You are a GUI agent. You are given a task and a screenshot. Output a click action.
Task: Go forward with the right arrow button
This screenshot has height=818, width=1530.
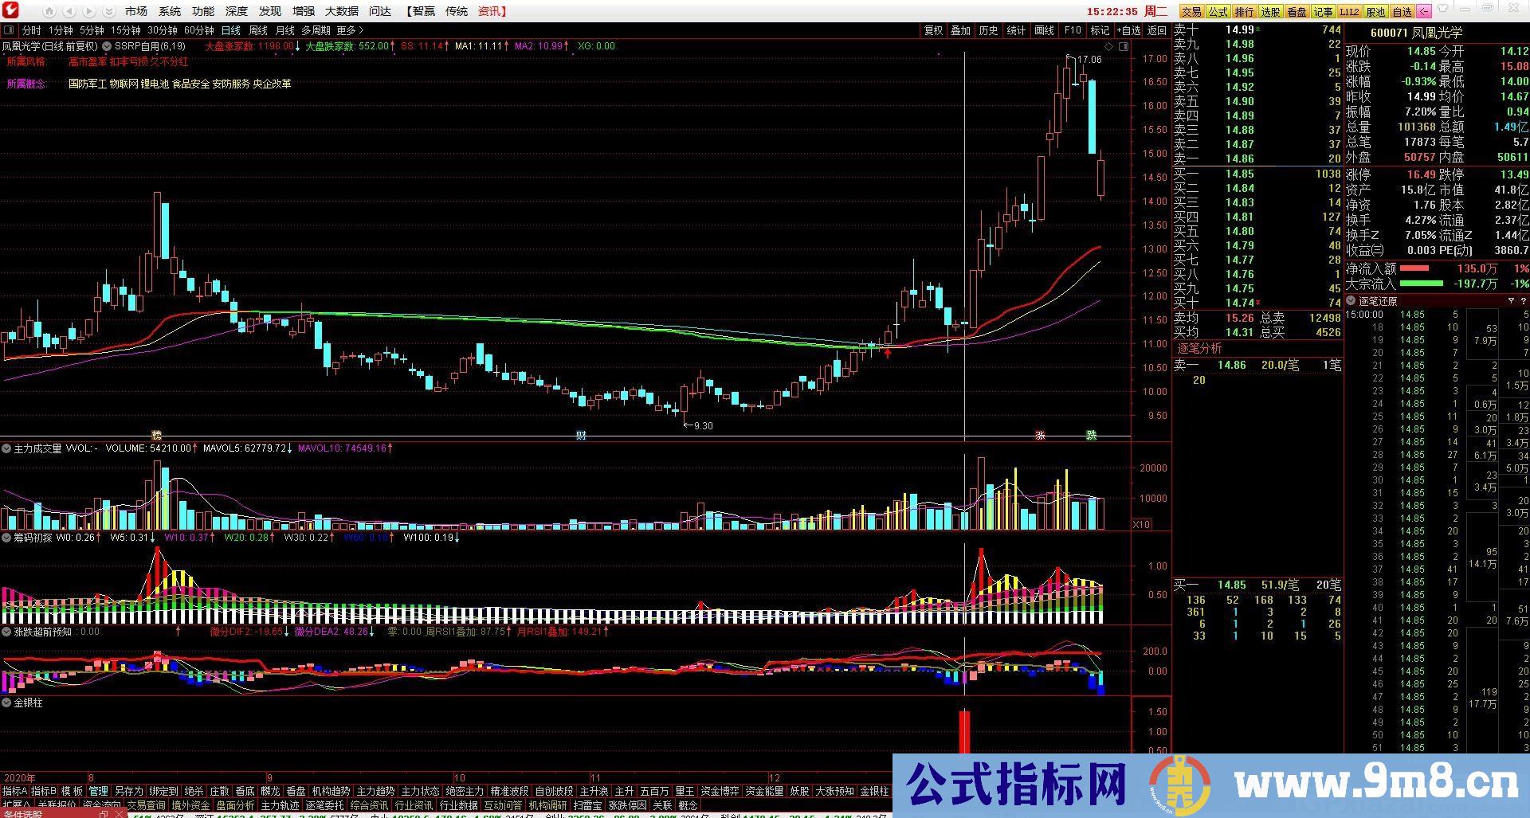[x=88, y=12]
